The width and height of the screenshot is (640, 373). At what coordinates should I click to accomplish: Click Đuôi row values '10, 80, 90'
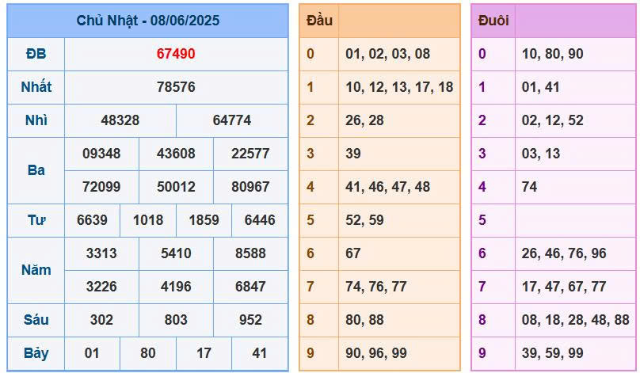click(552, 54)
